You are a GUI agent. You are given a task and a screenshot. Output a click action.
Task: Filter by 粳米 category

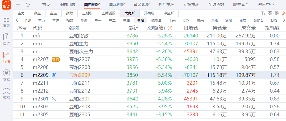tap(200, 20)
